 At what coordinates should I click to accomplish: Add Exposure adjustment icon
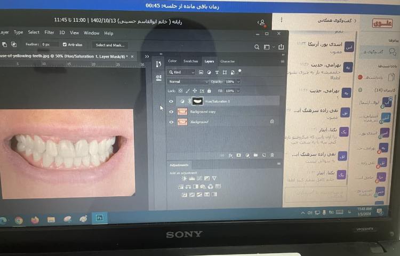coord(207,178)
